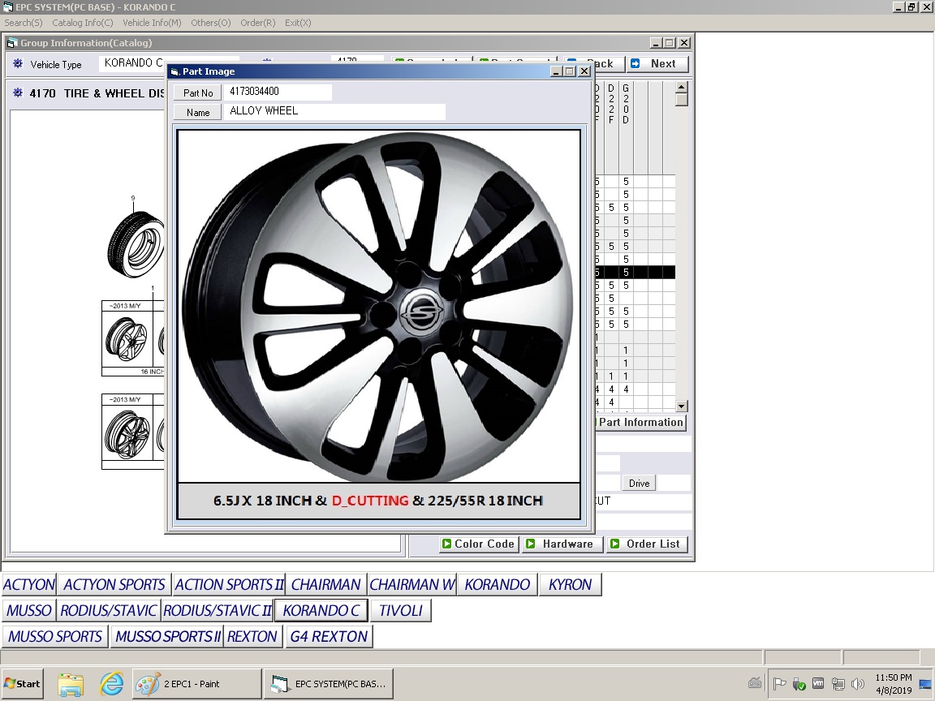Select the KYRON vehicle button
Viewport: 935px width, 701px height.
(570, 584)
